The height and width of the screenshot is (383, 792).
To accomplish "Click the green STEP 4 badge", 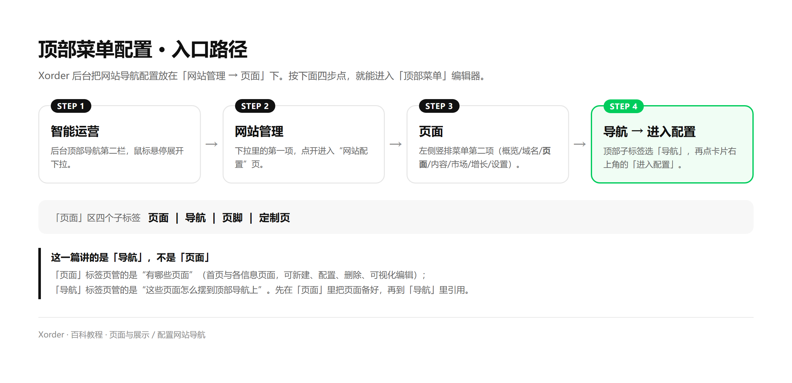I will (x=623, y=106).
